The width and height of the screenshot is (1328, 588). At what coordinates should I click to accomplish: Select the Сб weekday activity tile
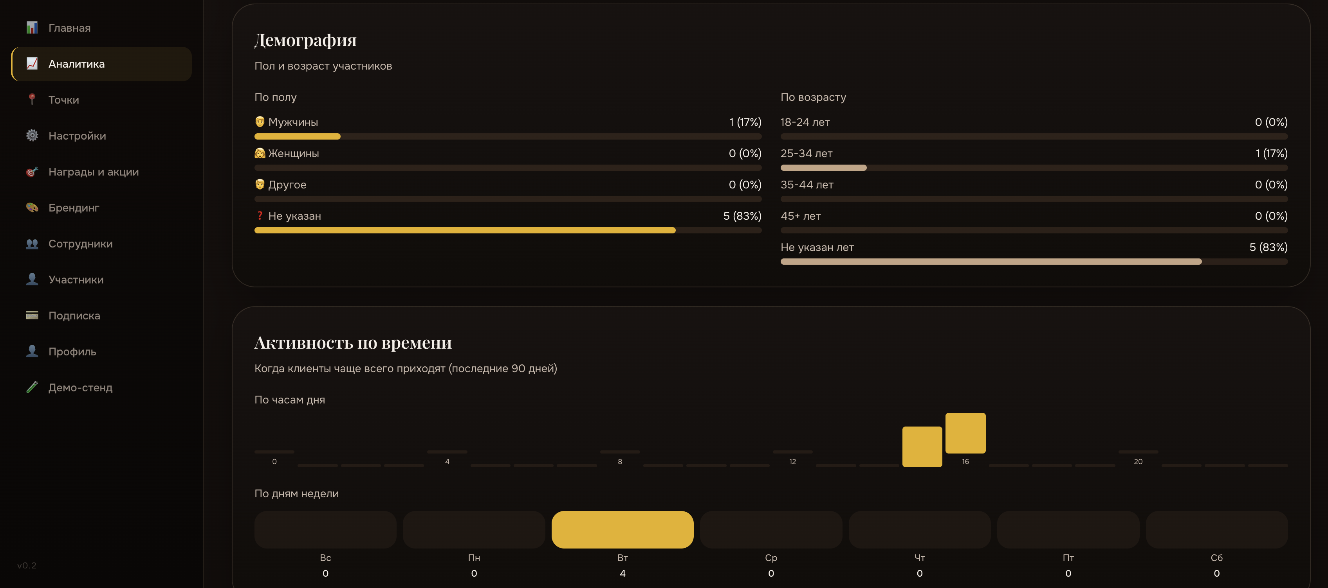pos(1217,529)
